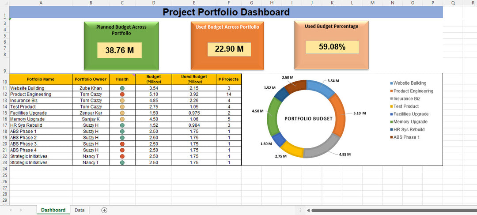Click the red health dot for Product Engineering
Viewport: 477px width, 215px height.
click(122, 94)
